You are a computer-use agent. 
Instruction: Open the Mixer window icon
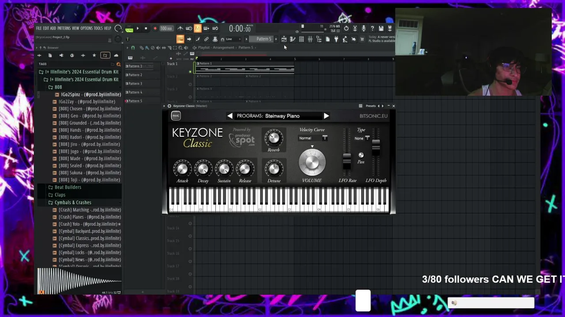coord(310,39)
